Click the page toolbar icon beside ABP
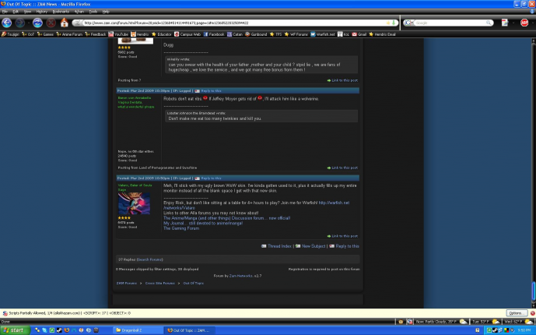 coord(505,23)
